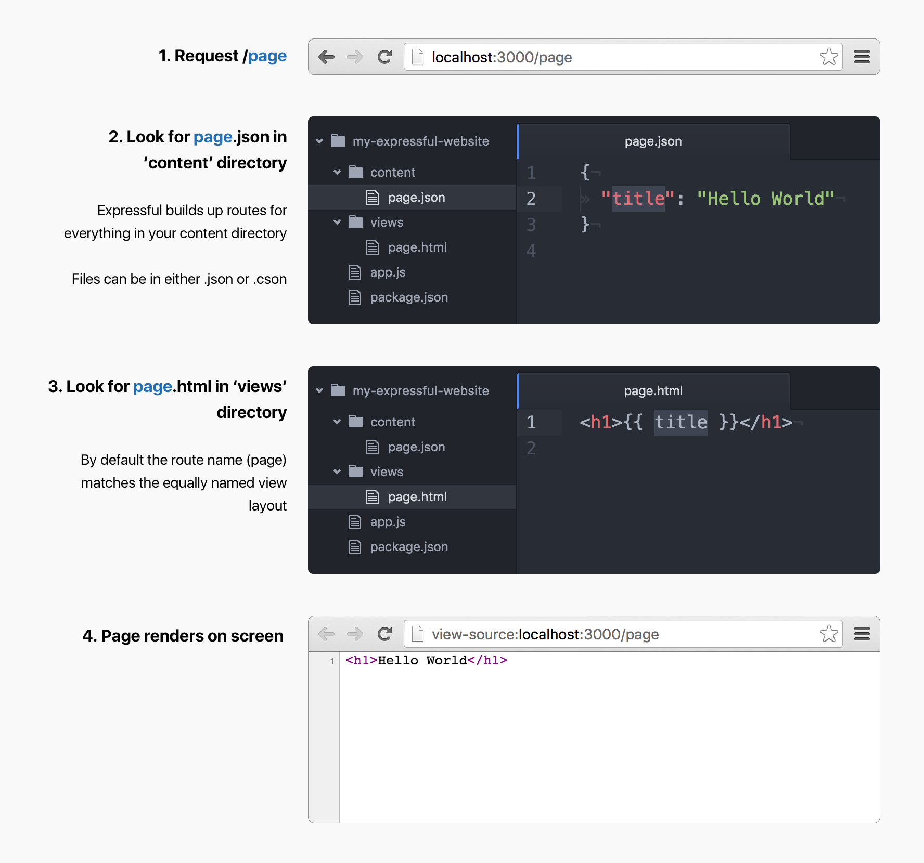Click line number 2 in the page.json editor
Viewport: 924px width, 863px height.
(531, 199)
